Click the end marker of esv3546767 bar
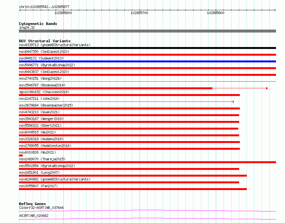Screen dimensions: 285x223 pyautogui.click(x=267, y=88)
